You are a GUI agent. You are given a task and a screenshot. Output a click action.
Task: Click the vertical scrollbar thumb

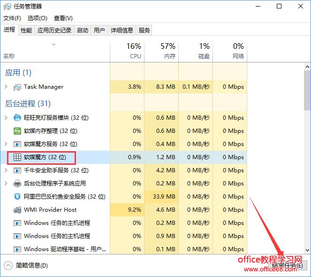307,90
